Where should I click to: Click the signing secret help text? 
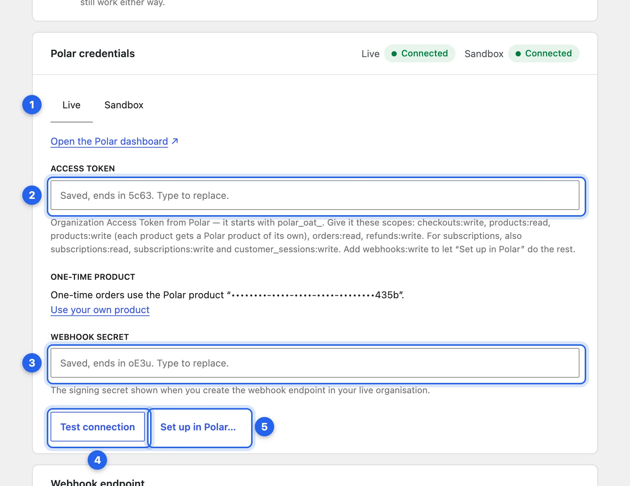(240, 390)
